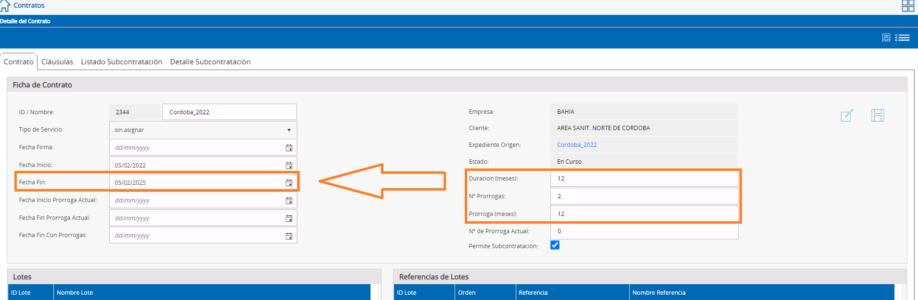Follow the Cordoba_2022 expediente link

(577, 144)
